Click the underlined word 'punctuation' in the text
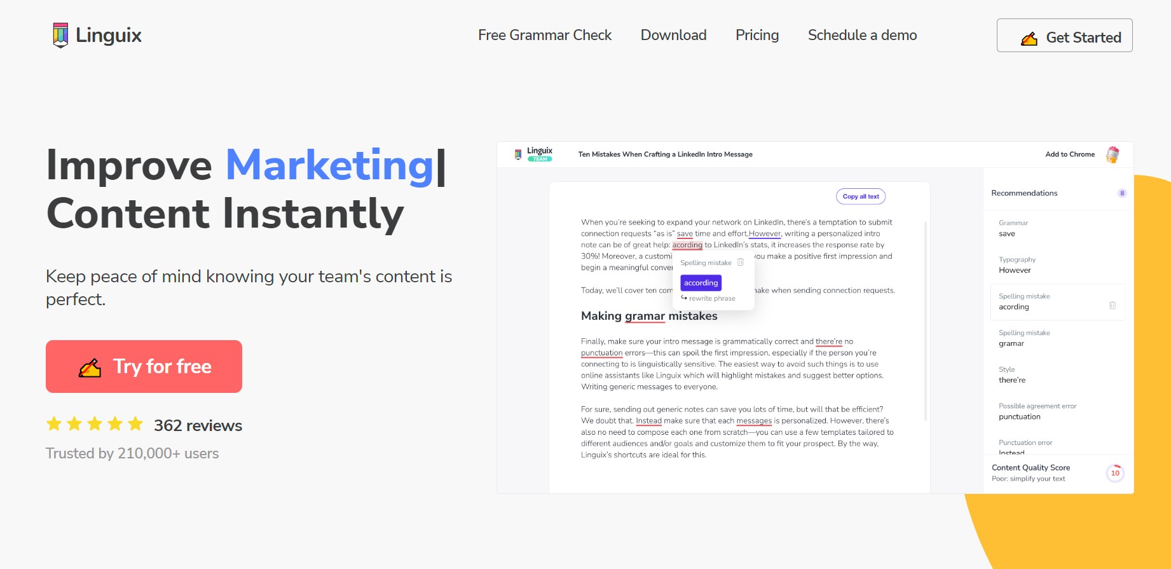This screenshot has height=569, width=1171. click(601, 353)
